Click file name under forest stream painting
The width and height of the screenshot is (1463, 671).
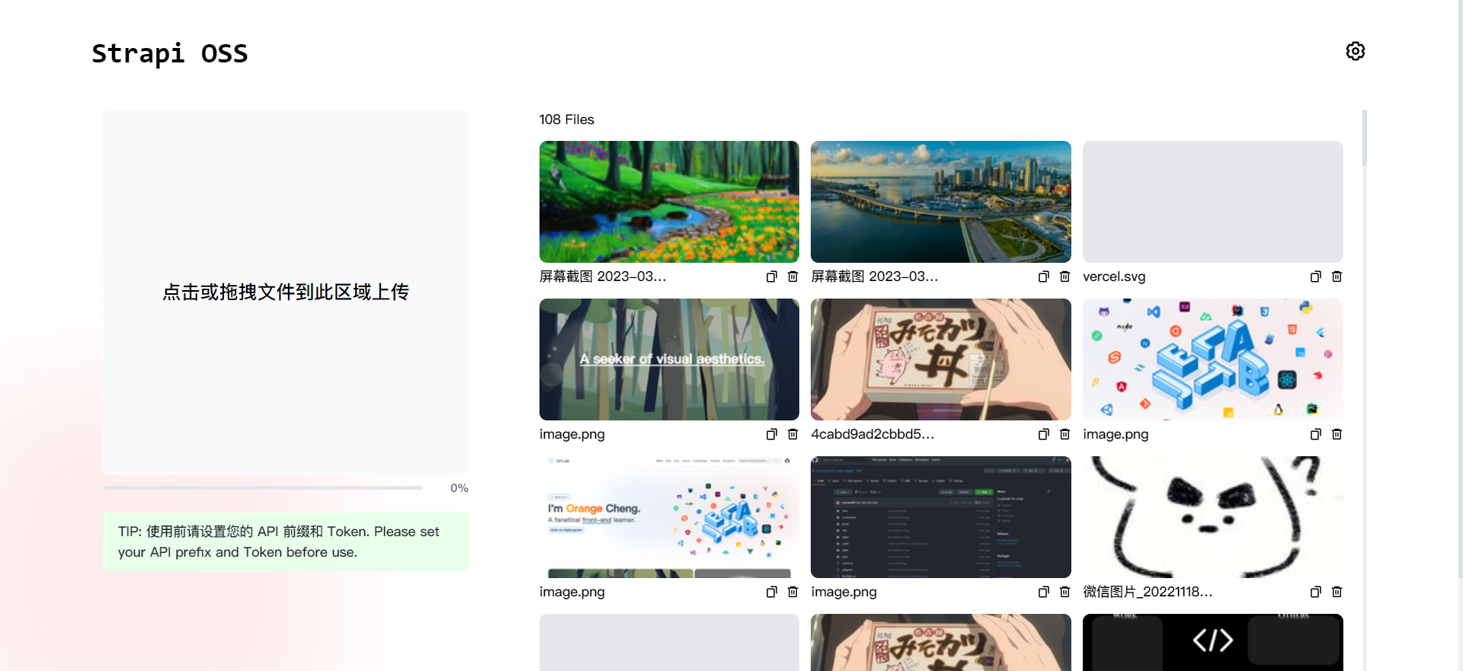coord(603,276)
